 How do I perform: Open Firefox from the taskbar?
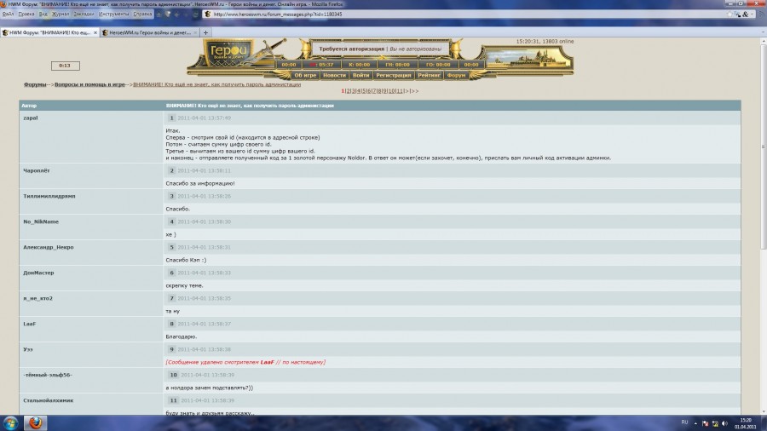click(x=35, y=422)
